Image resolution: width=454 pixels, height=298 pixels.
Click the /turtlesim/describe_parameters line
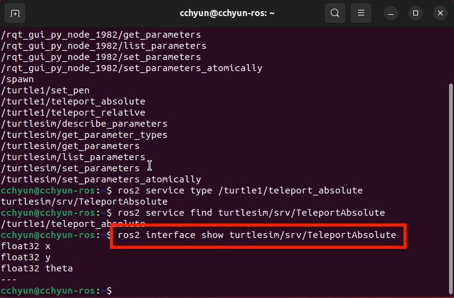84,124
